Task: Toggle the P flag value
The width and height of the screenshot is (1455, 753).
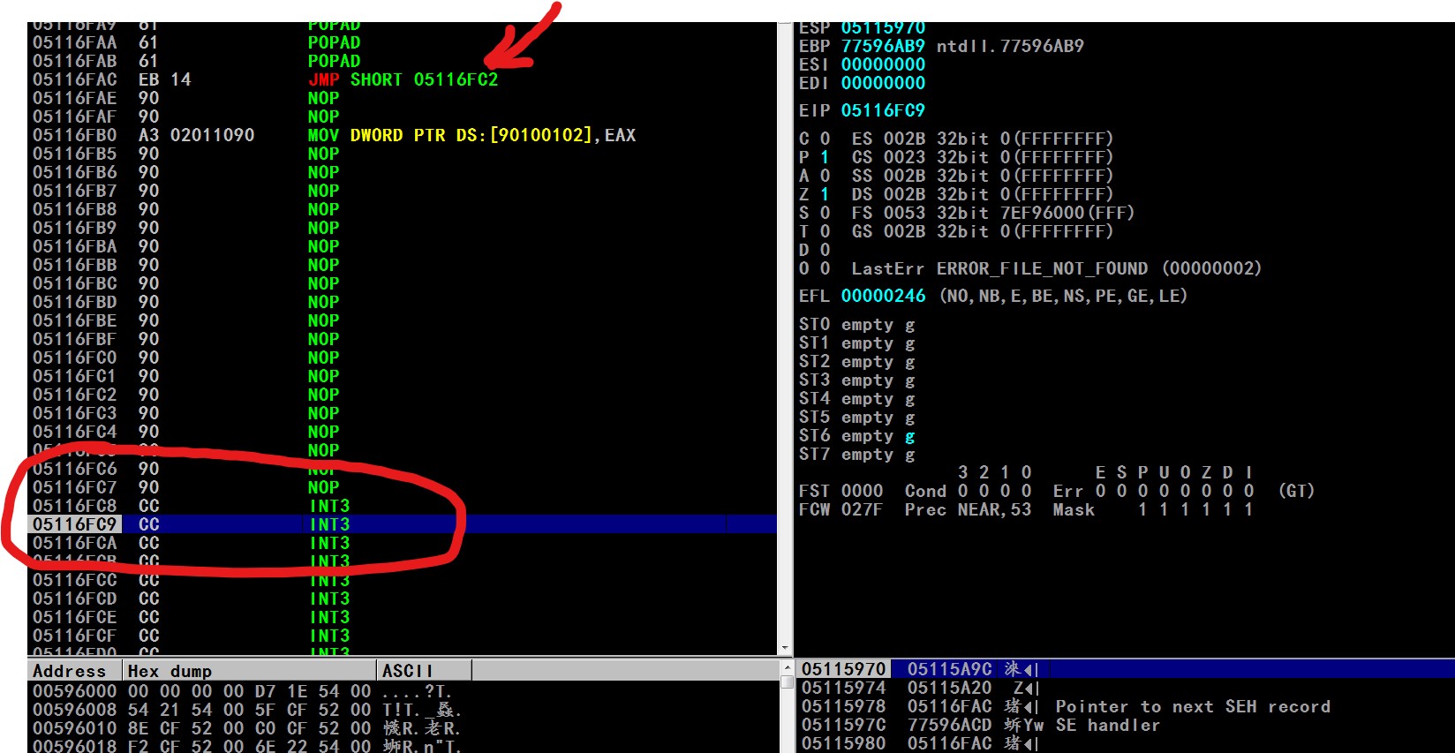Action: pos(825,157)
